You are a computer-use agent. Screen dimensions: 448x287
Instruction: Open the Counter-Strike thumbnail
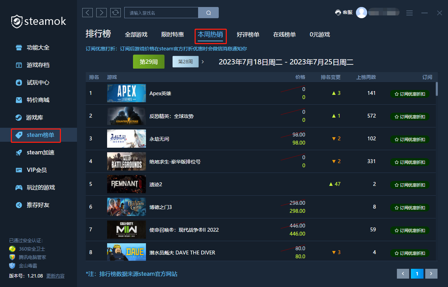pos(126,116)
